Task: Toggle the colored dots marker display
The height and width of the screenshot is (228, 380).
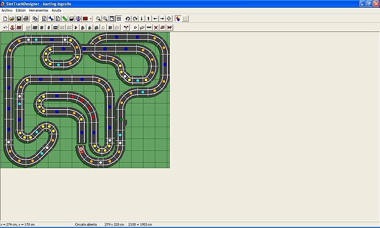Action: [178, 18]
